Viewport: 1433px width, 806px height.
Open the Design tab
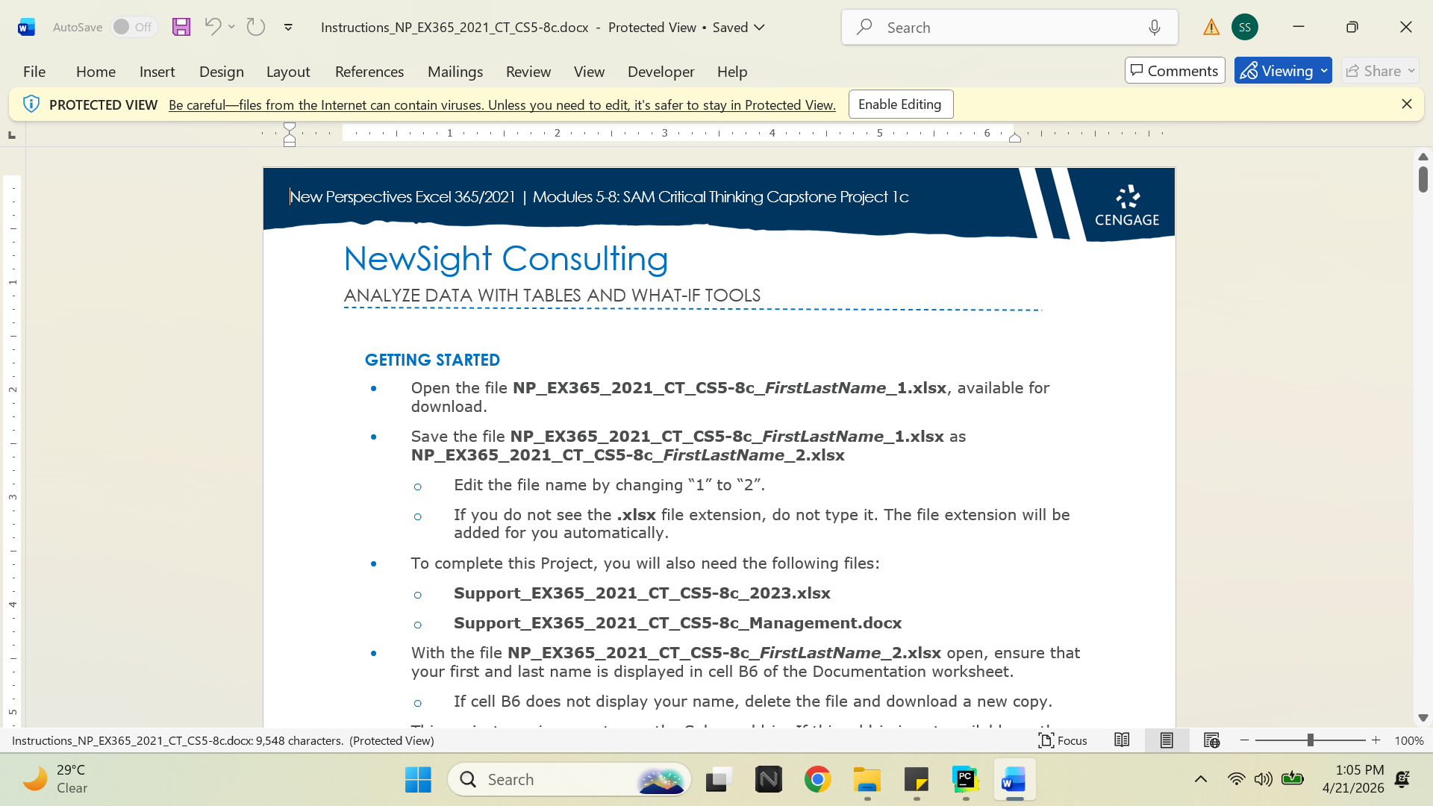(222, 72)
